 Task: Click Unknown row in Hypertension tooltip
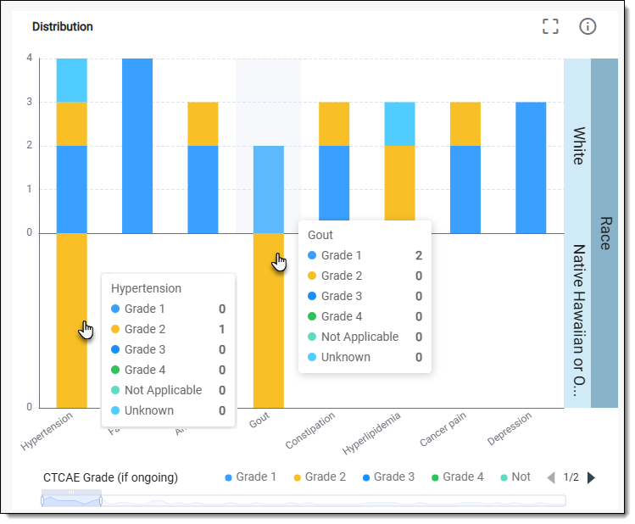point(168,410)
